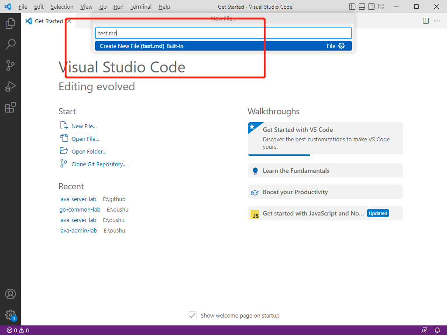Screen dimensions: 447x335
Task: Click the Boost your Productivity graduation cap icon
Action: tap(255, 192)
